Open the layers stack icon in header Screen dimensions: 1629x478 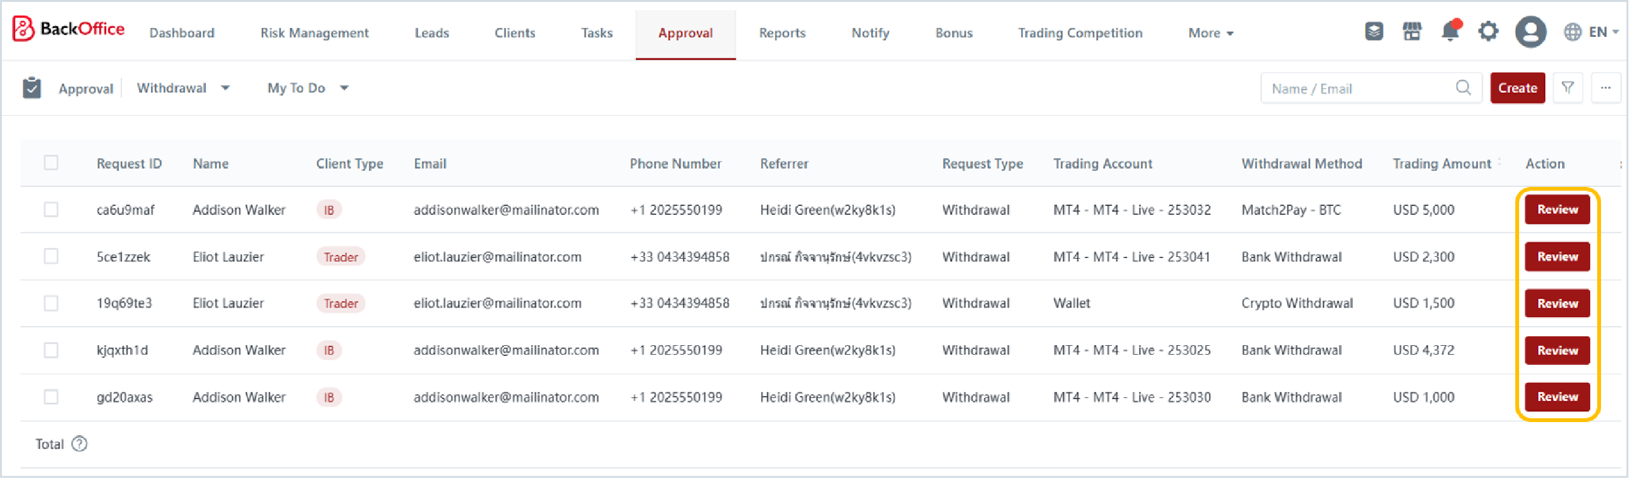1374,31
